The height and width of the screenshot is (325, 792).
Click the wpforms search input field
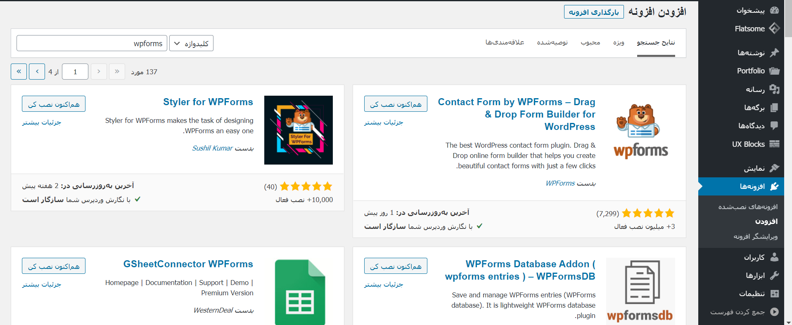tap(92, 43)
